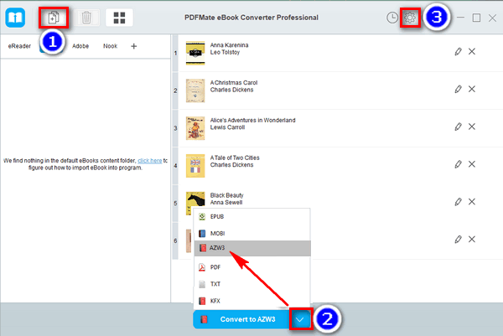Click the trash delete icon in toolbar

point(86,18)
